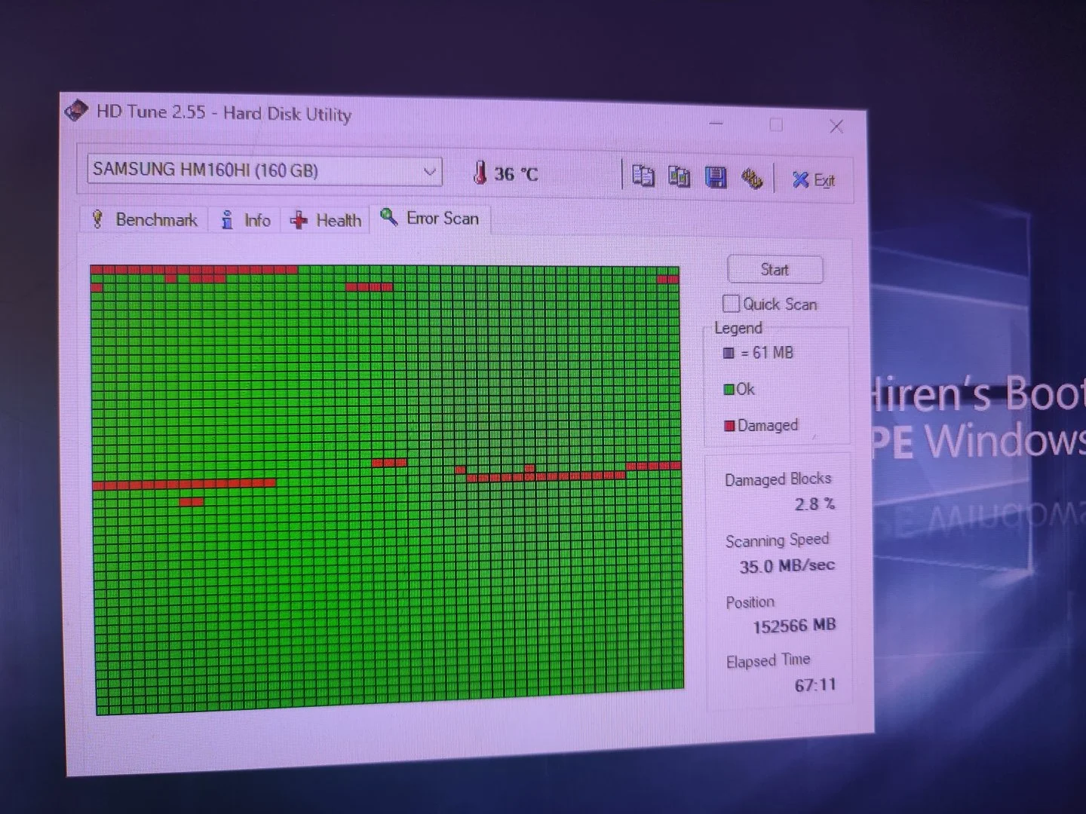Click the copy info to clipboard icon
The width and height of the screenshot is (1086, 814).
pos(643,176)
